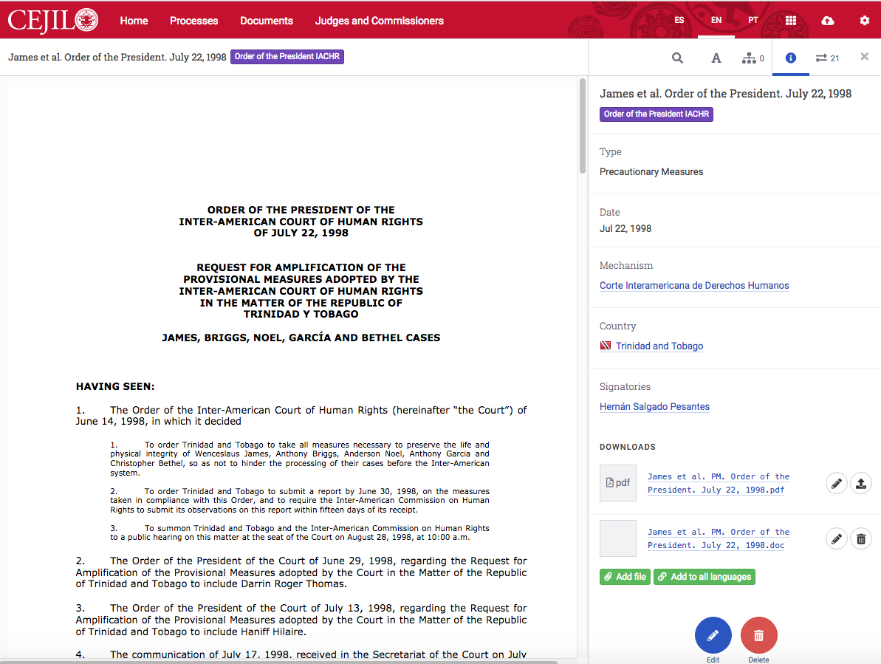This screenshot has width=881, height=664.
Task: Open search text magnifier in side panel
Action: click(x=678, y=58)
